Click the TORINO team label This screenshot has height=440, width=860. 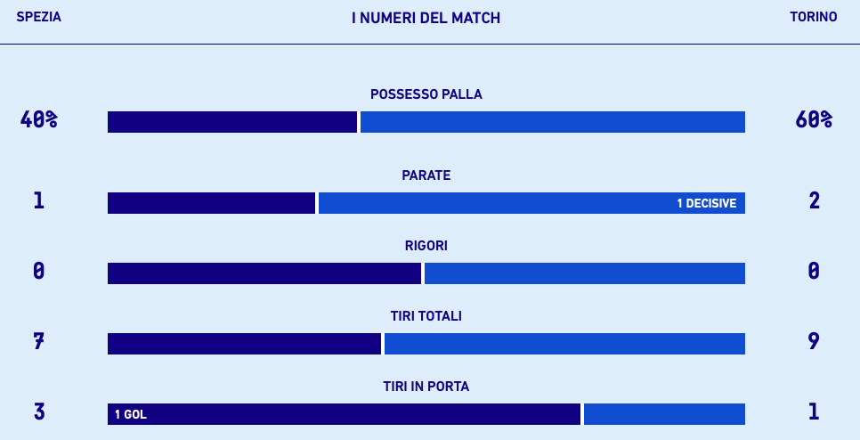(813, 17)
